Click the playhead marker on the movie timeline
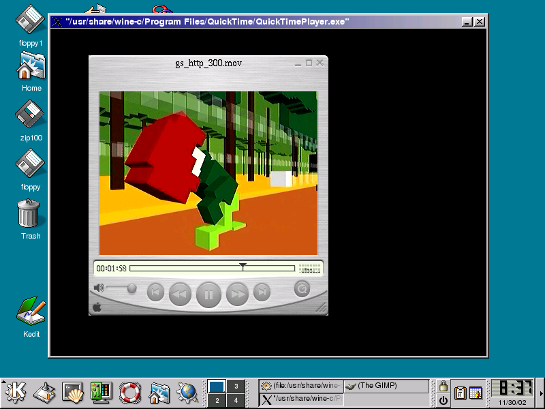 pos(243,267)
